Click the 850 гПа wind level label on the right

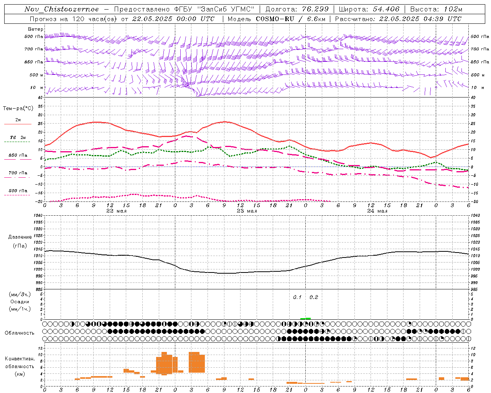click(x=480, y=62)
